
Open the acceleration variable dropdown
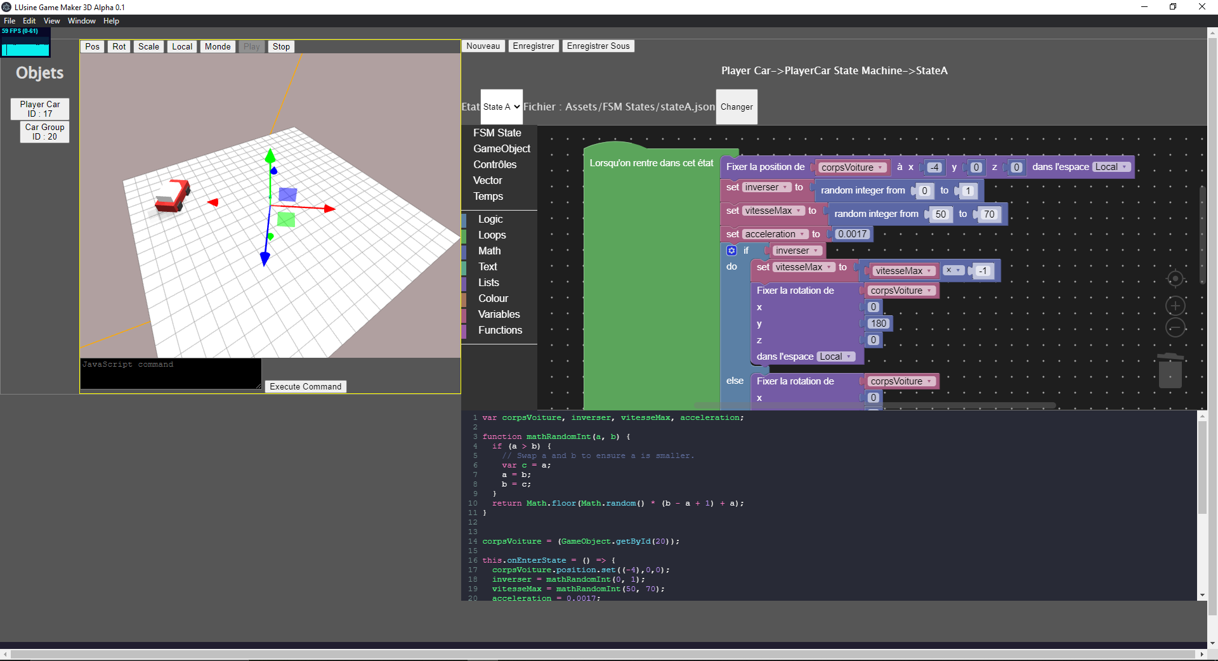pos(775,234)
